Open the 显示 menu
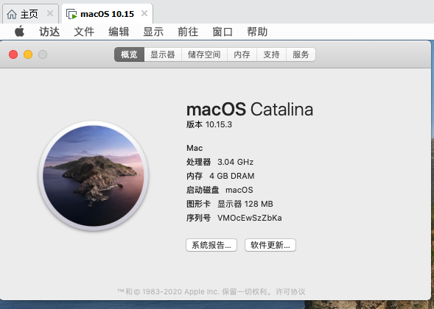Screen dimensions: 434x309 [153, 32]
